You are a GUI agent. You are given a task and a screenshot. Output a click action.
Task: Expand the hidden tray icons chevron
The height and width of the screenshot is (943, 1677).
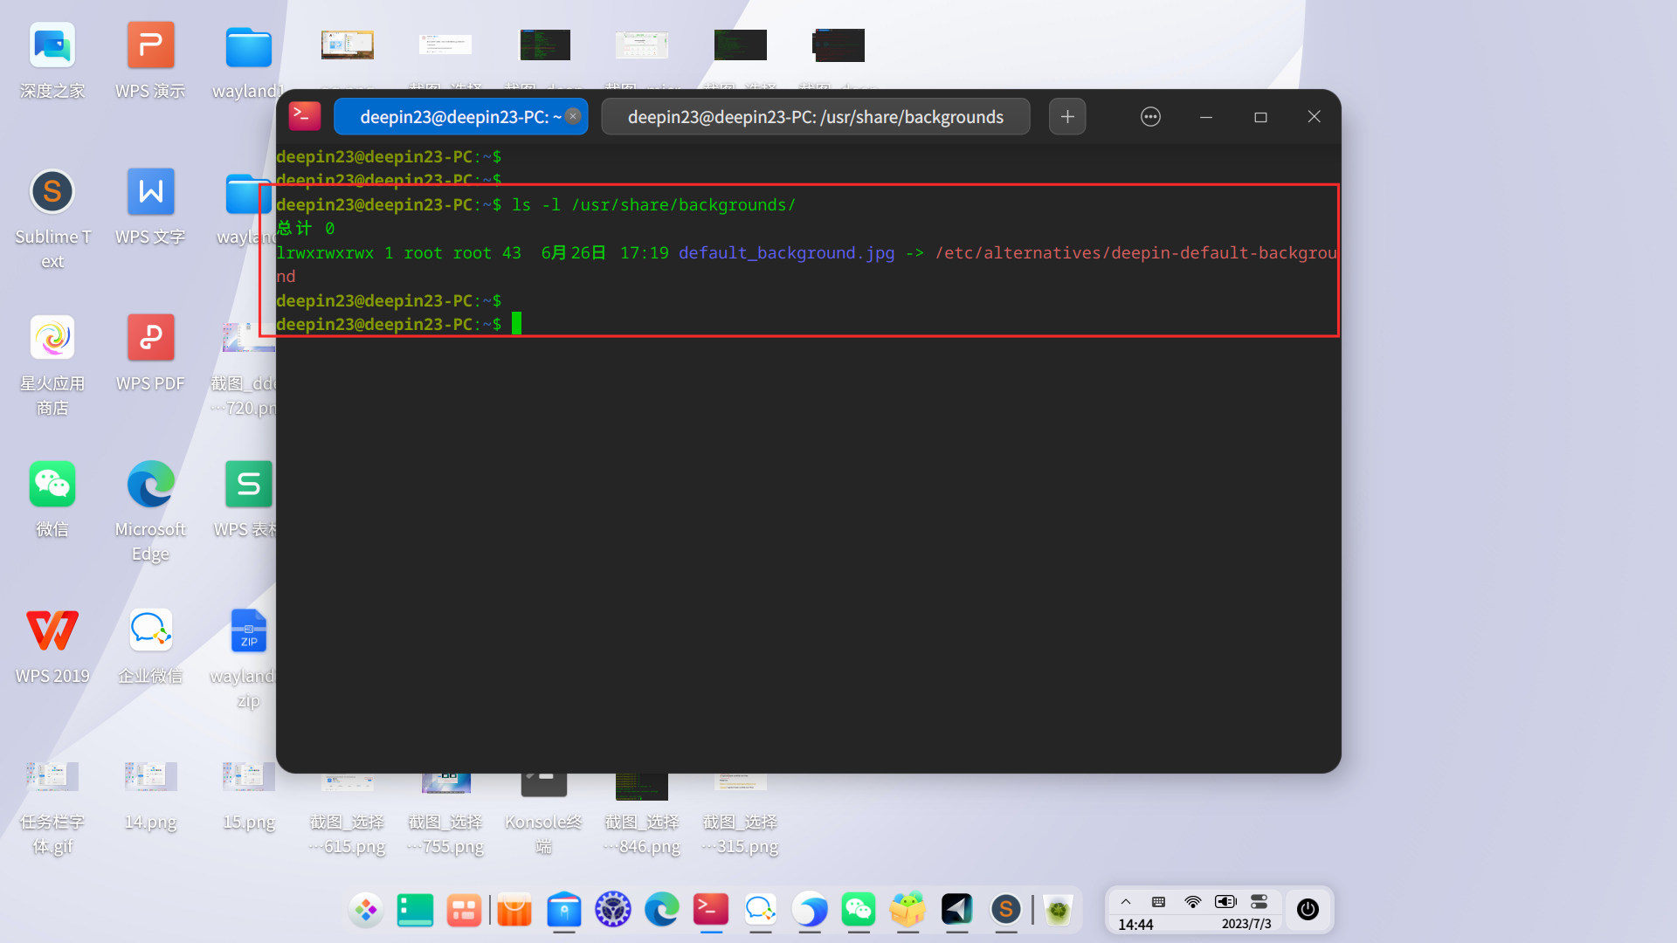coord(1125,902)
